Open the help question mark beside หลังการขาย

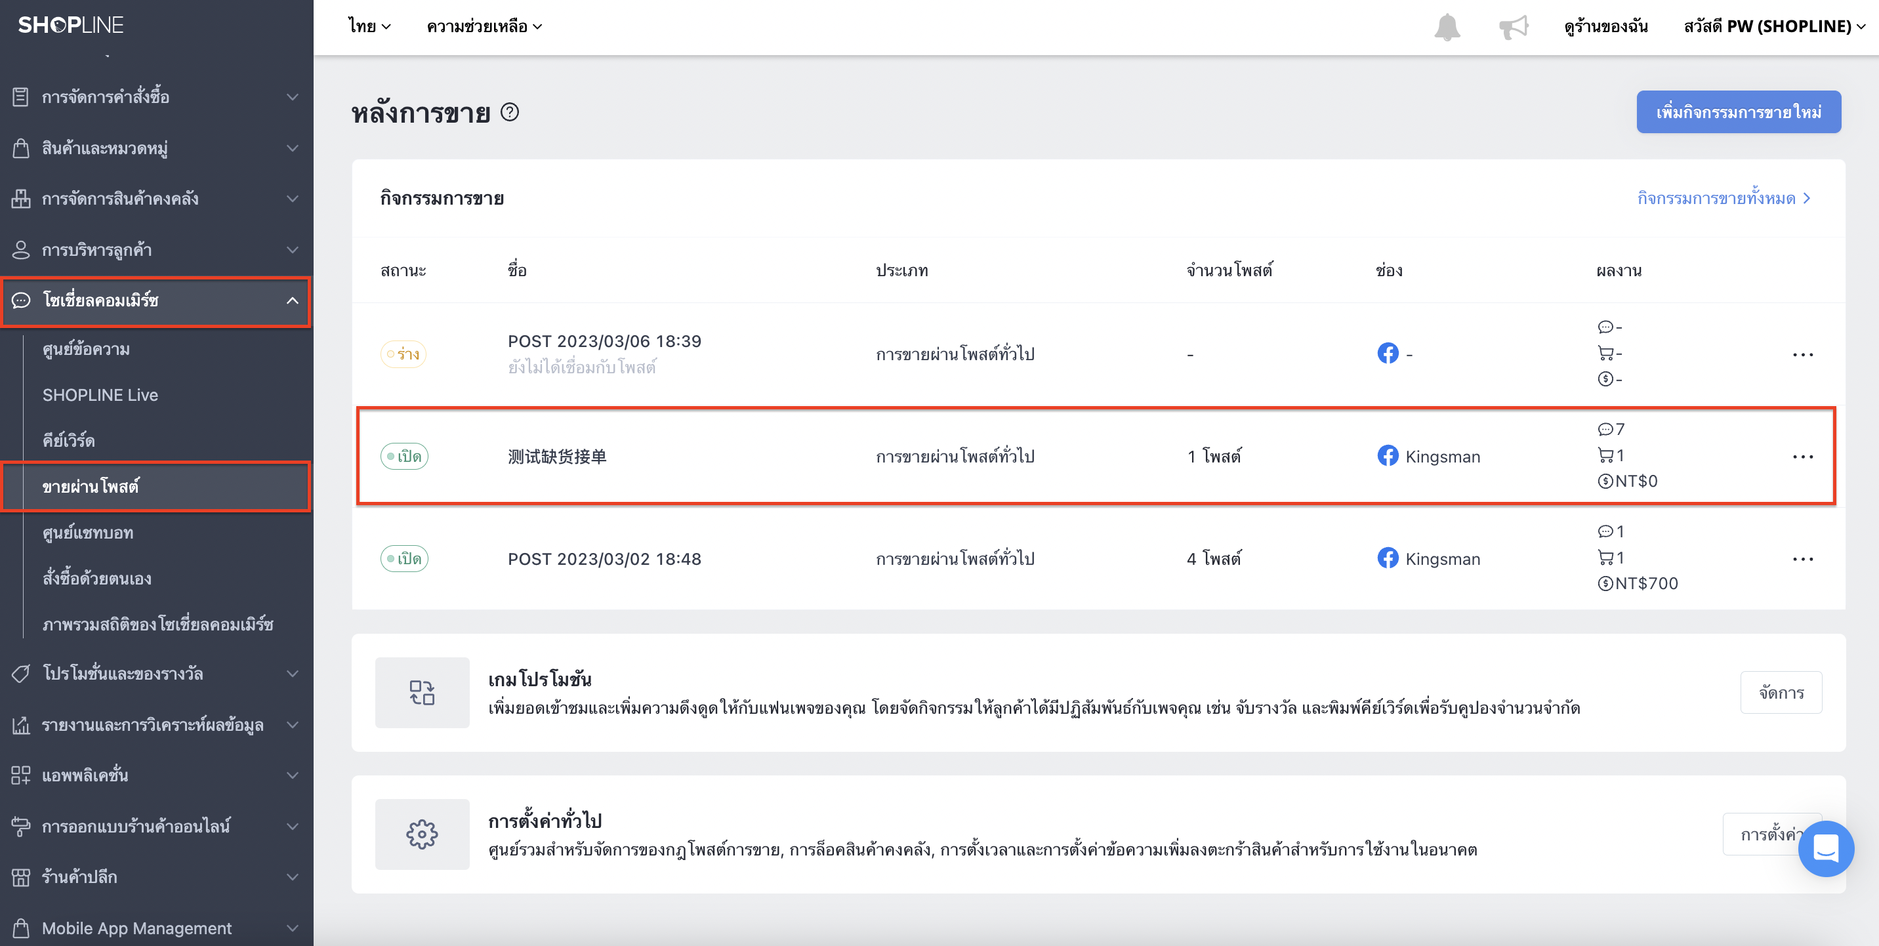[x=510, y=112]
